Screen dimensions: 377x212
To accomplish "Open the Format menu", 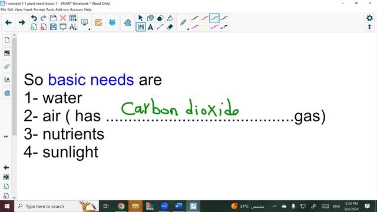I will [x=39, y=9].
